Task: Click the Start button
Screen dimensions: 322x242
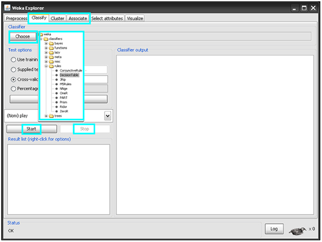Action: pyautogui.click(x=31, y=129)
